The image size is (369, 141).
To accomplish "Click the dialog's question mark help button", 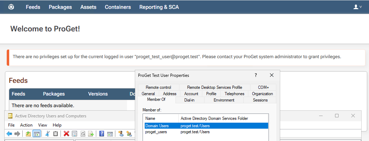I will point(256,75).
